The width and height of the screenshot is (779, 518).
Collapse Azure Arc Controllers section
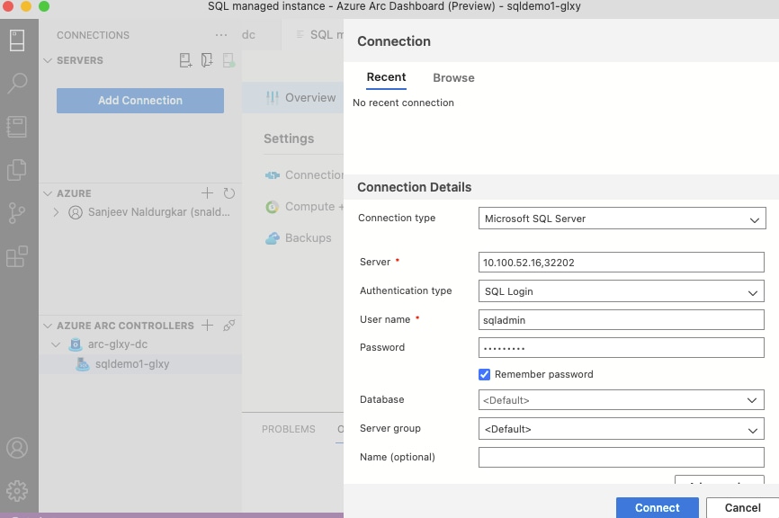[48, 326]
